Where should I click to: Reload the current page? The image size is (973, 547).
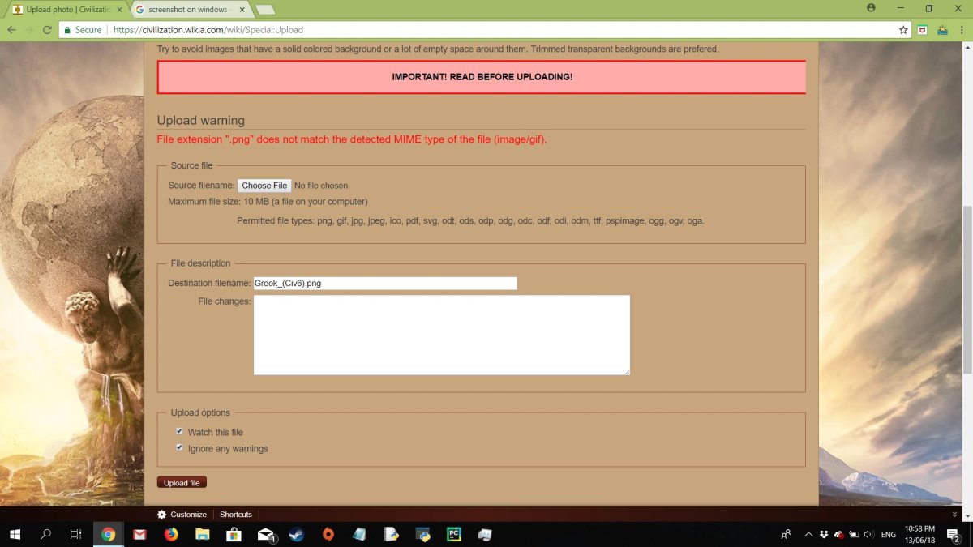[46, 30]
